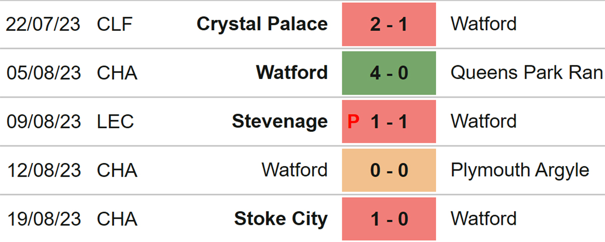Select the 09/08/23 match date
Image resolution: width=605 pixels, height=242 pixels.
tap(43, 121)
